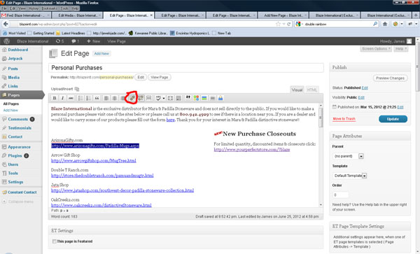Click the Order number input field
The image size is (420, 254).
pyautogui.click(x=340, y=195)
